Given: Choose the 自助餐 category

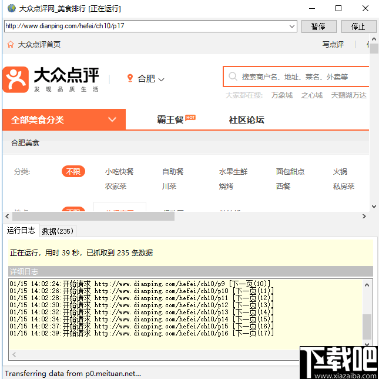Looking at the screenshot, I should [x=173, y=172].
